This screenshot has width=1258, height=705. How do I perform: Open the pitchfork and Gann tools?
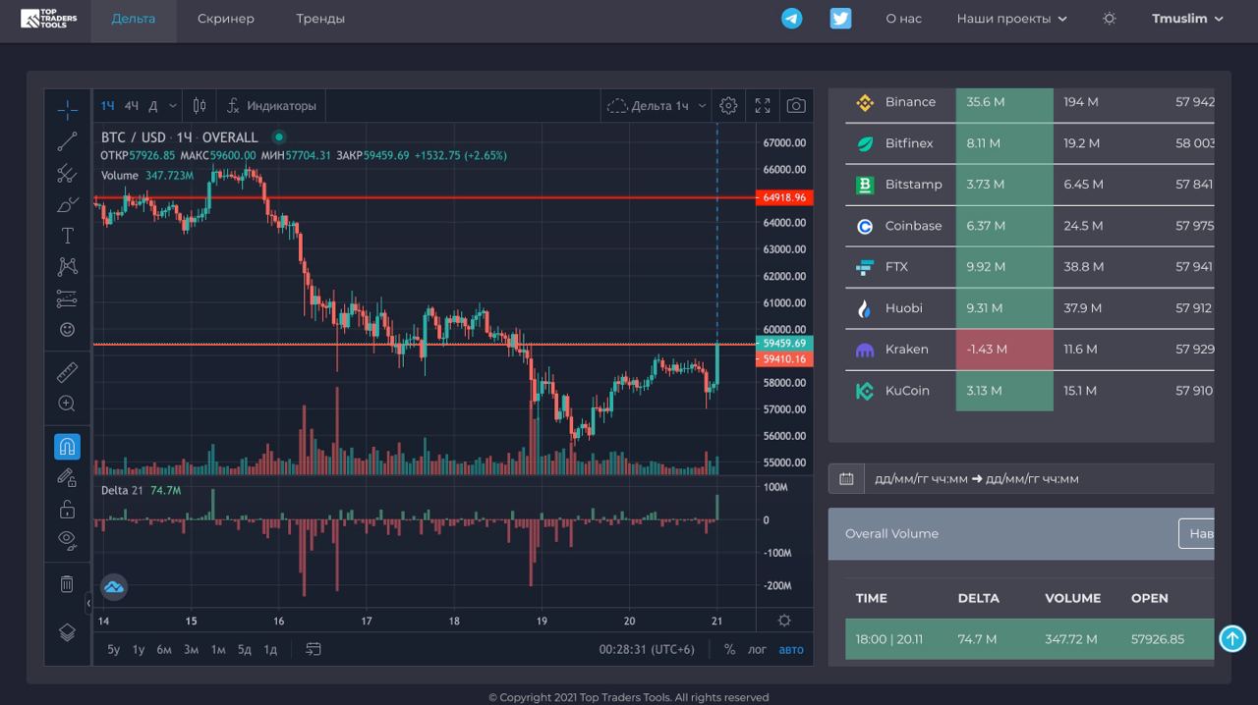67,174
